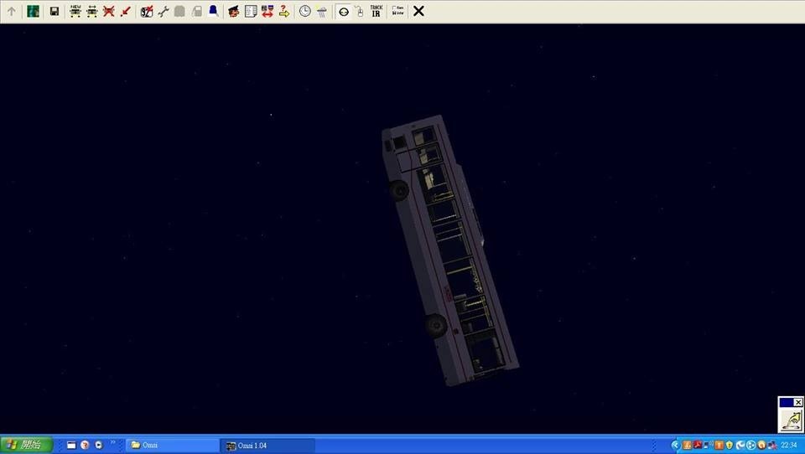This screenshot has width=805, height=454.
Task: Open the clock time settings icon
Action: [x=305, y=11]
